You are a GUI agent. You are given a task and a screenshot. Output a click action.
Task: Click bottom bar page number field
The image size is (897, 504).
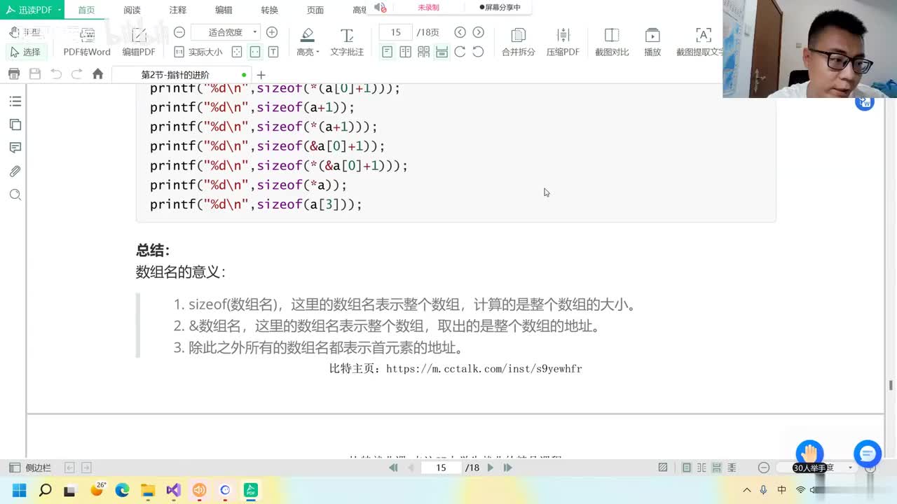tap(441, 468)
